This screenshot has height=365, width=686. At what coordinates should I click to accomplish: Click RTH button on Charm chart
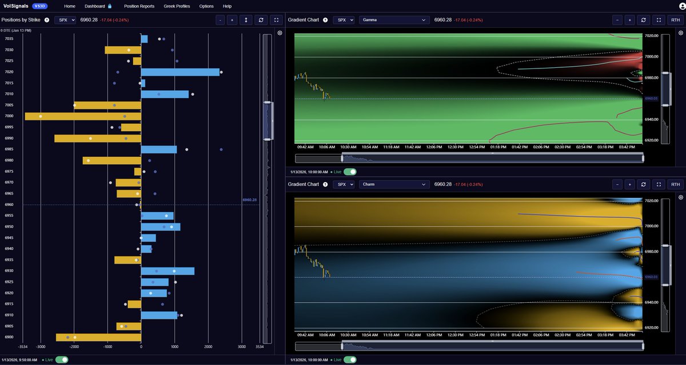[675, 184]
